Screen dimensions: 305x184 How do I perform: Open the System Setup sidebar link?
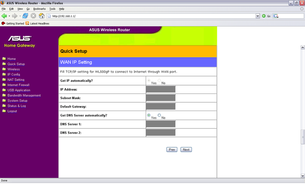click(18, 101)
